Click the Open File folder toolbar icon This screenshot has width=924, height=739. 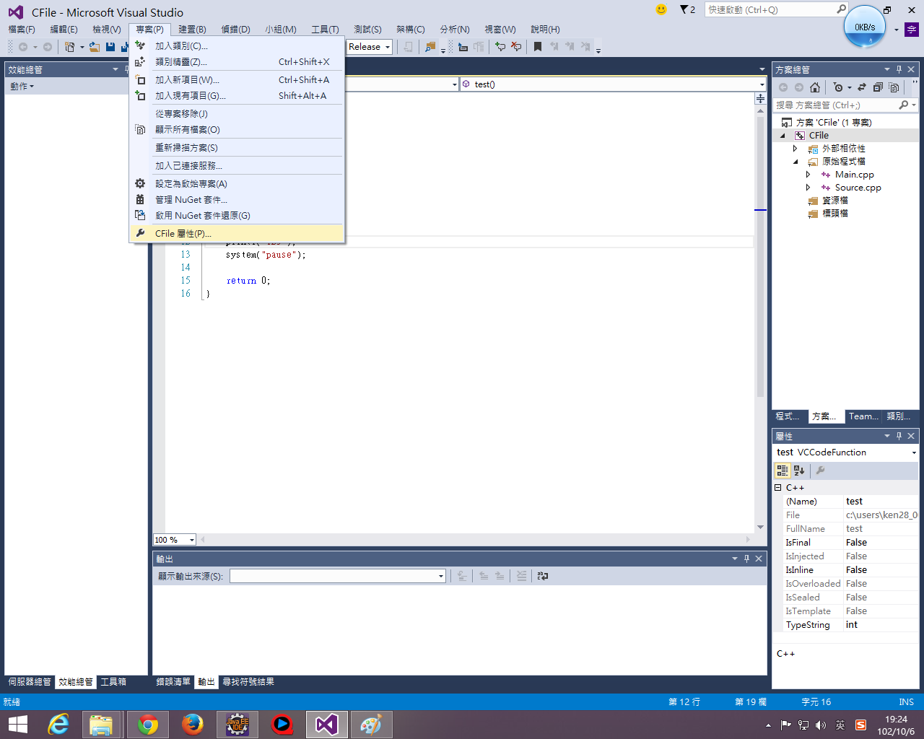click(94, 46)
